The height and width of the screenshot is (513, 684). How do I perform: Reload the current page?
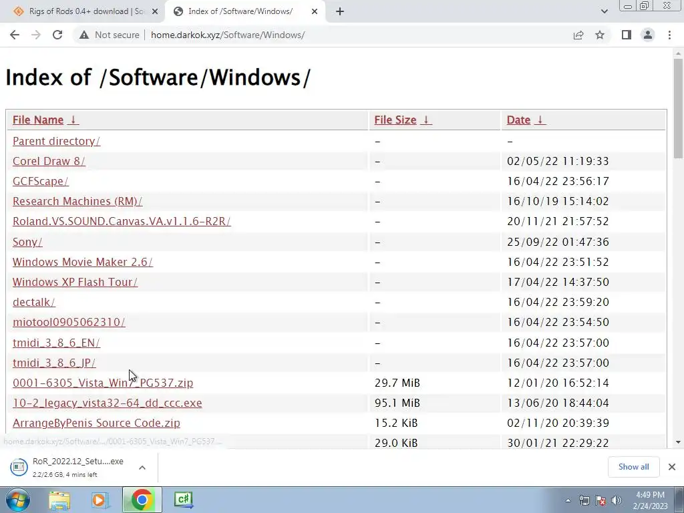click(x=57, y=35)
